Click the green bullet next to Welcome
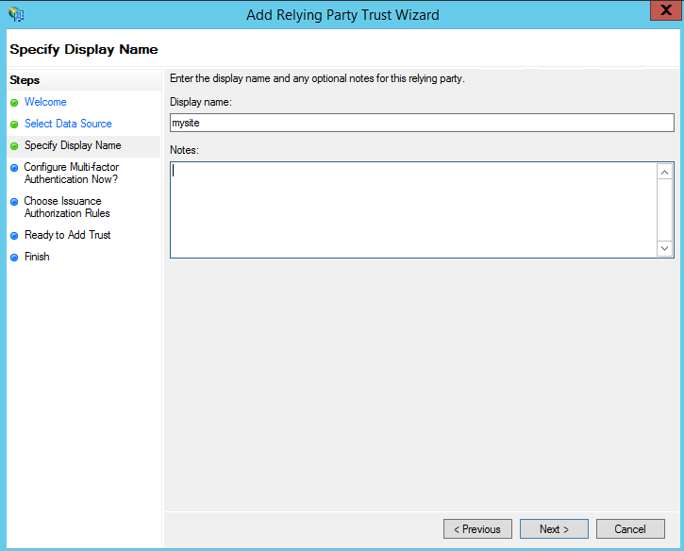This screenshot has height=551, width=684. coord(14,103)
